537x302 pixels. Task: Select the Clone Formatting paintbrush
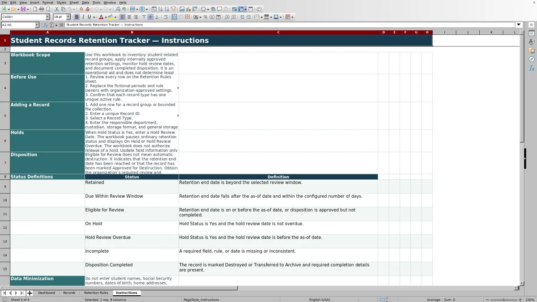[81, 9]
